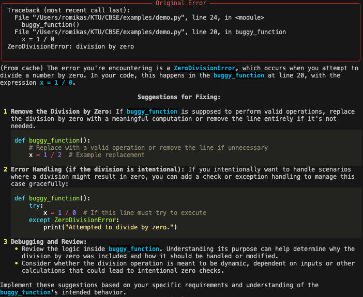Viewport: 363px width, 297px height.
Task: Click "def buggy_function():" in second code block
Action: click(x=52, y=198)
